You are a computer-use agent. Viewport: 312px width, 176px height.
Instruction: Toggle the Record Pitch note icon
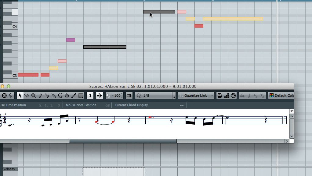point(249,95)
